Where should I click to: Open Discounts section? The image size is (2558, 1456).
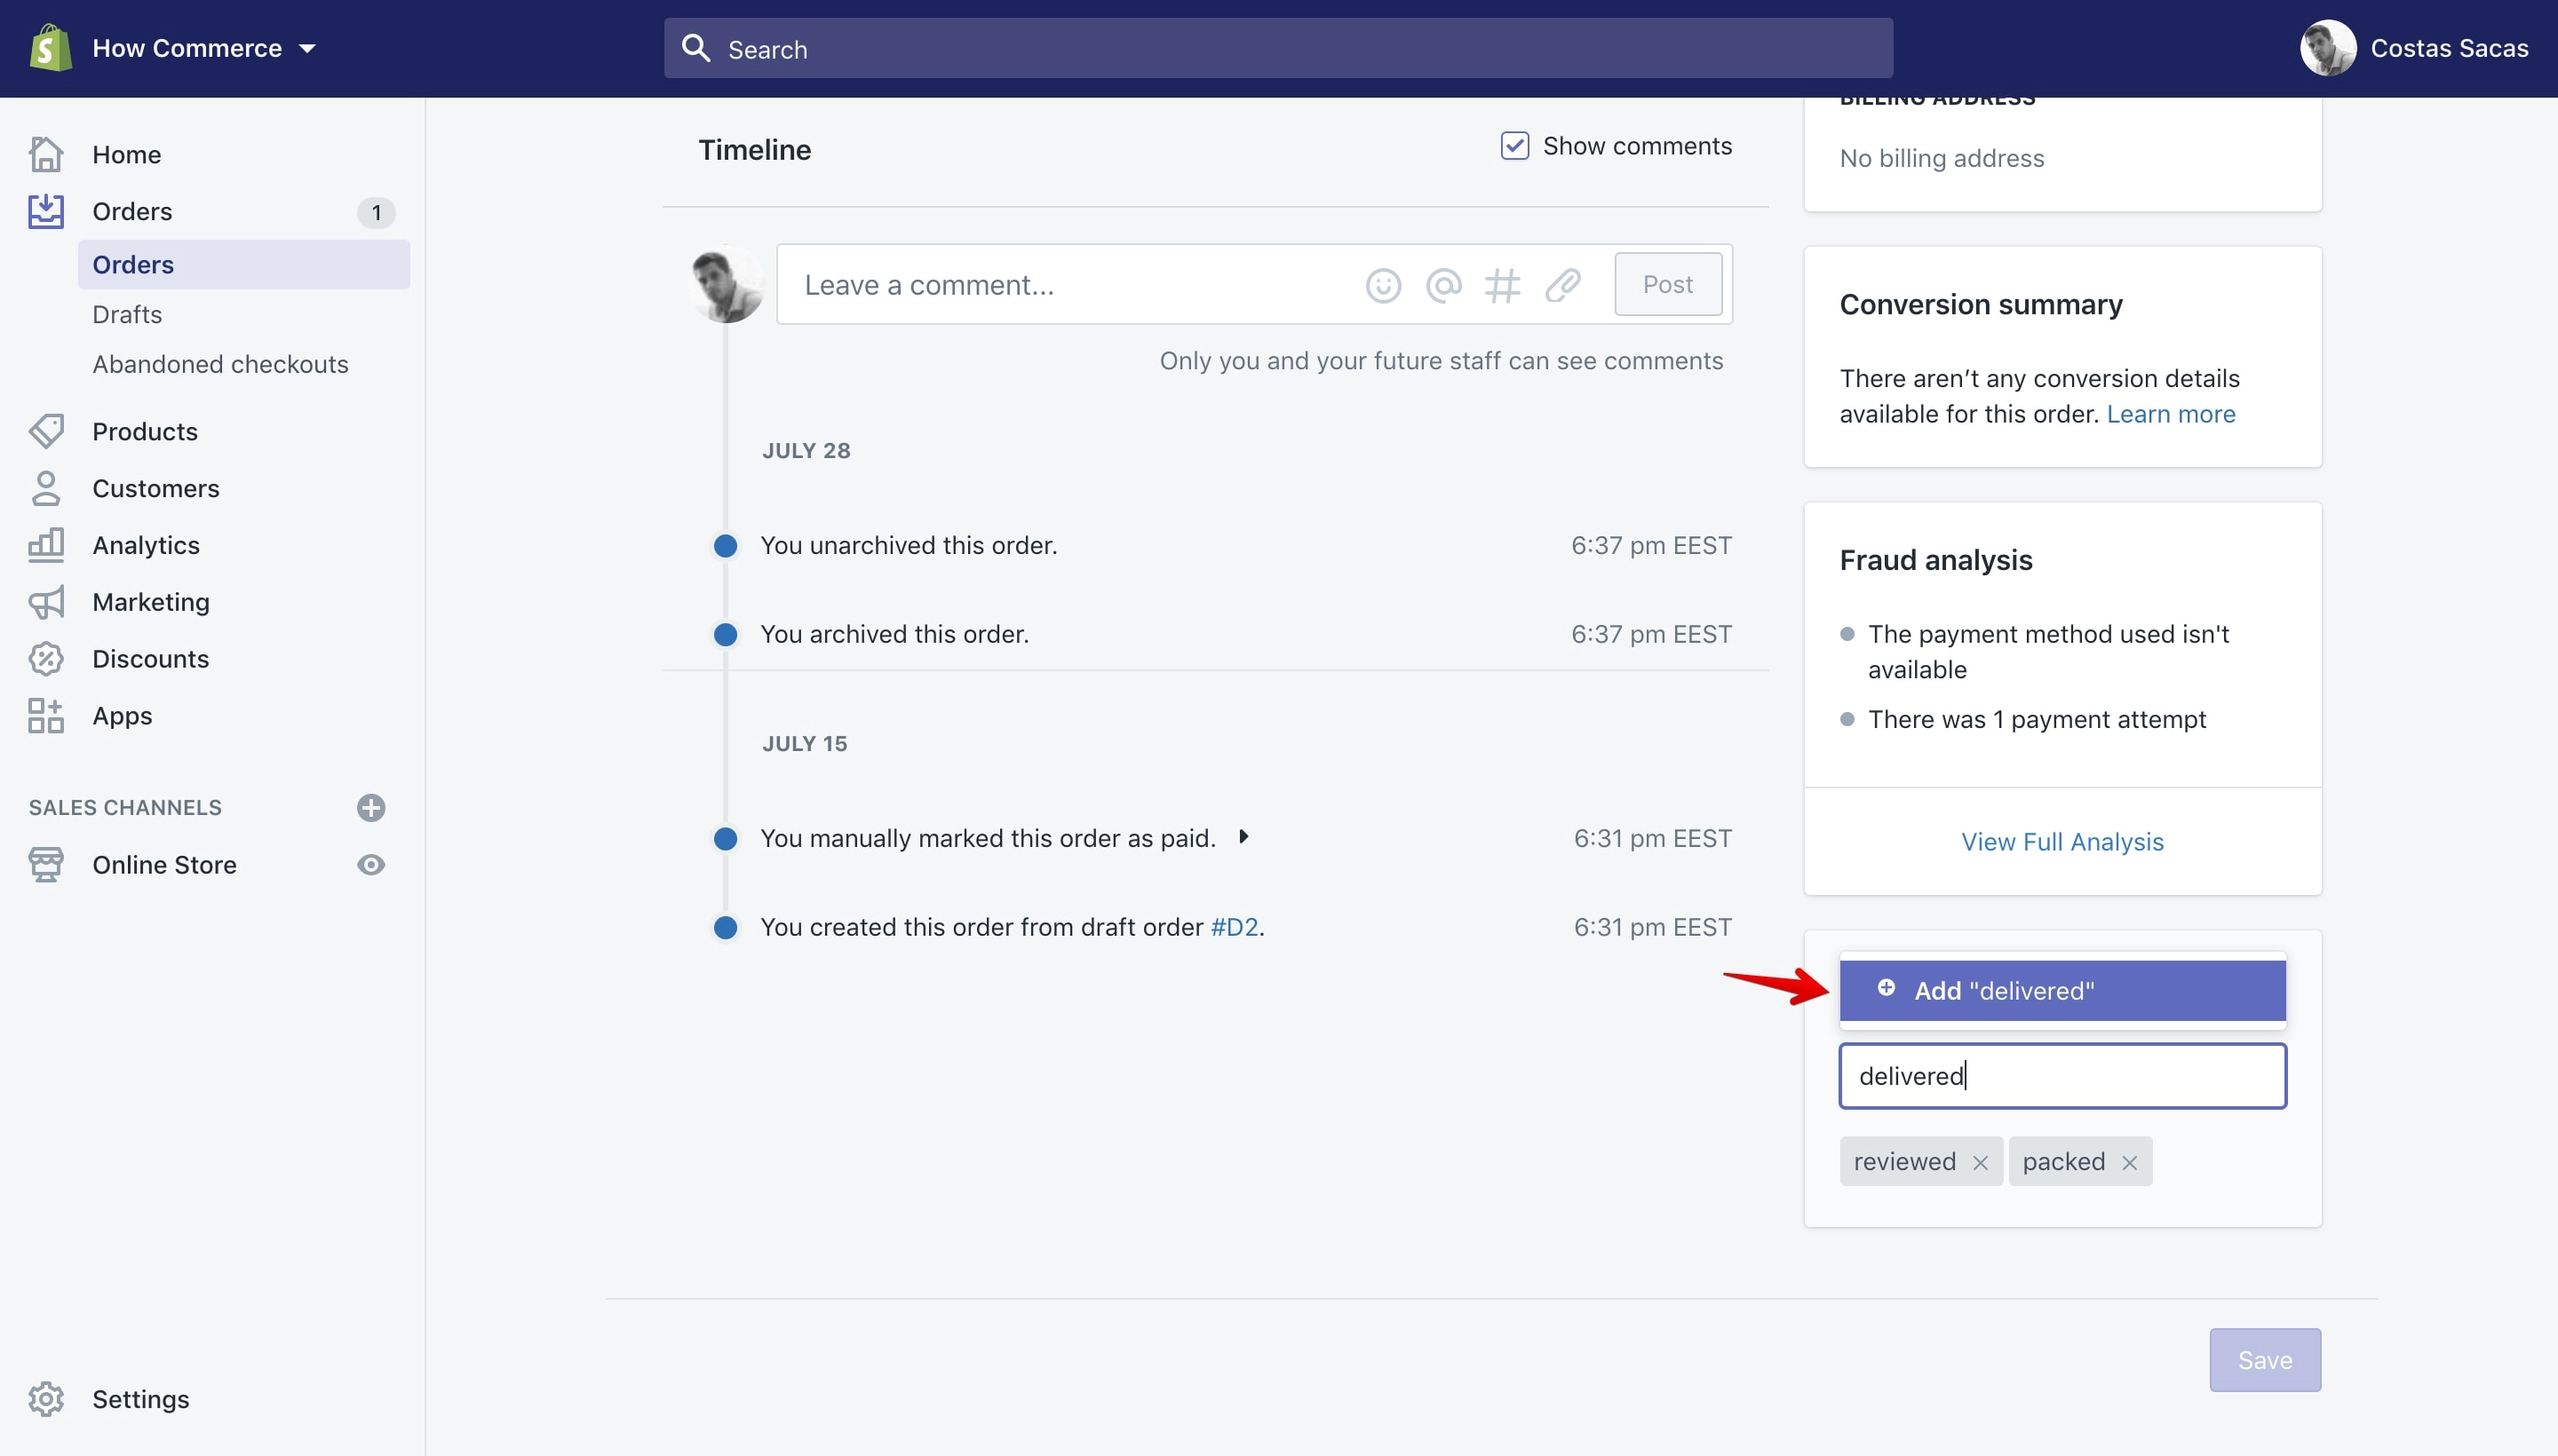150,660
